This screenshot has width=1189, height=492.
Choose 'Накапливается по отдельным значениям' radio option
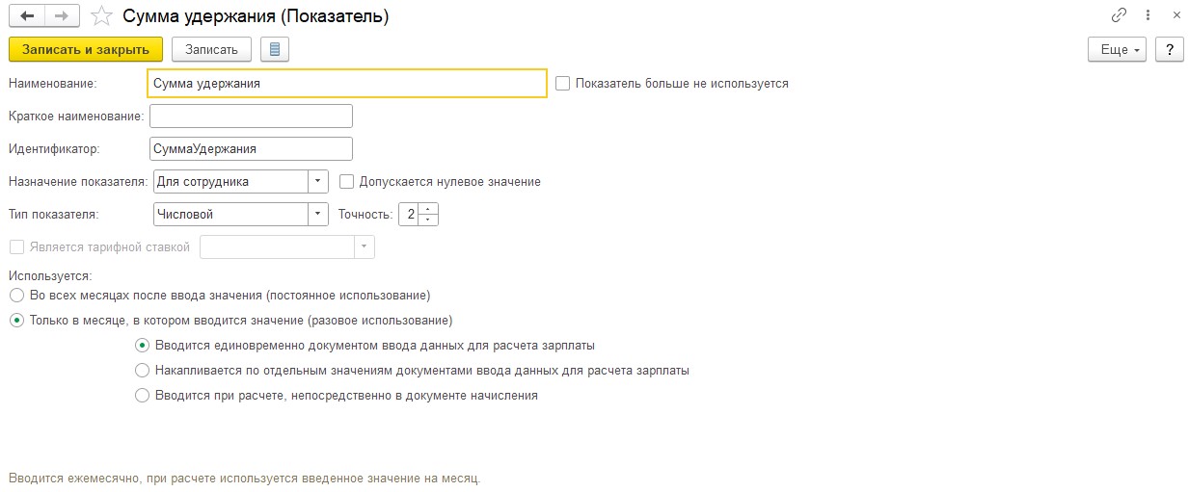143,370
